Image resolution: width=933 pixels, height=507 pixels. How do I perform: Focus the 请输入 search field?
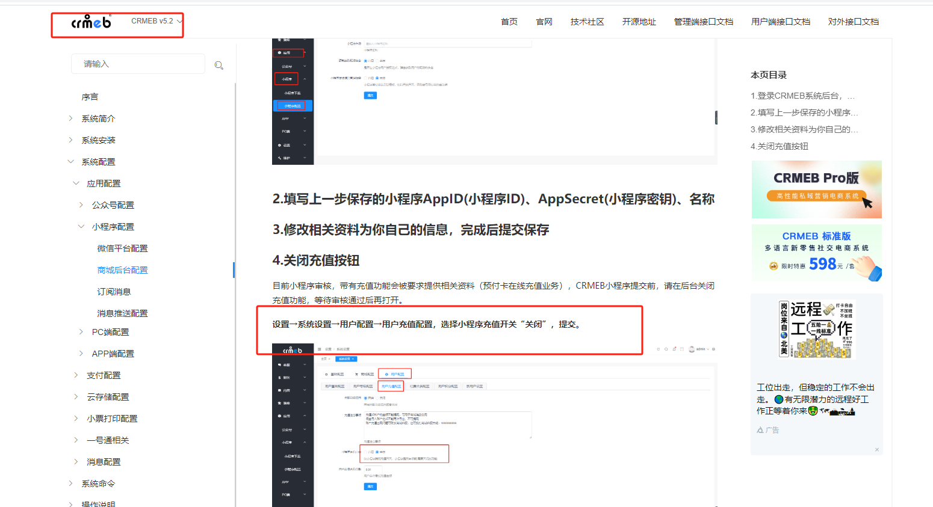(138, 64)
